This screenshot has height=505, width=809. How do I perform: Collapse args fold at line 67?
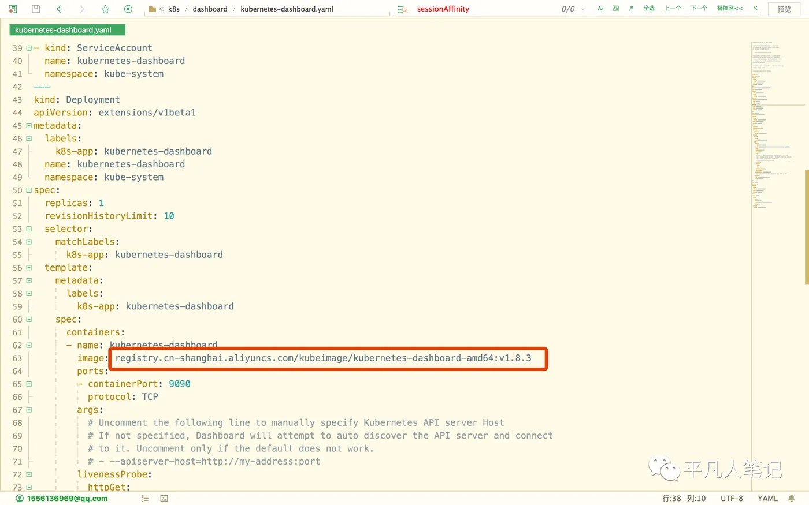(29, 410)
